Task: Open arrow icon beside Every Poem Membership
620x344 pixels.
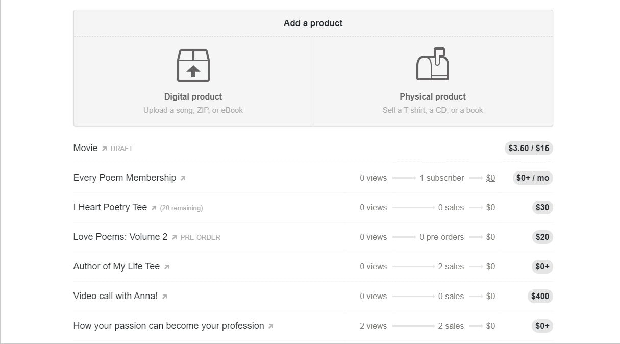Action: (183, 178)
